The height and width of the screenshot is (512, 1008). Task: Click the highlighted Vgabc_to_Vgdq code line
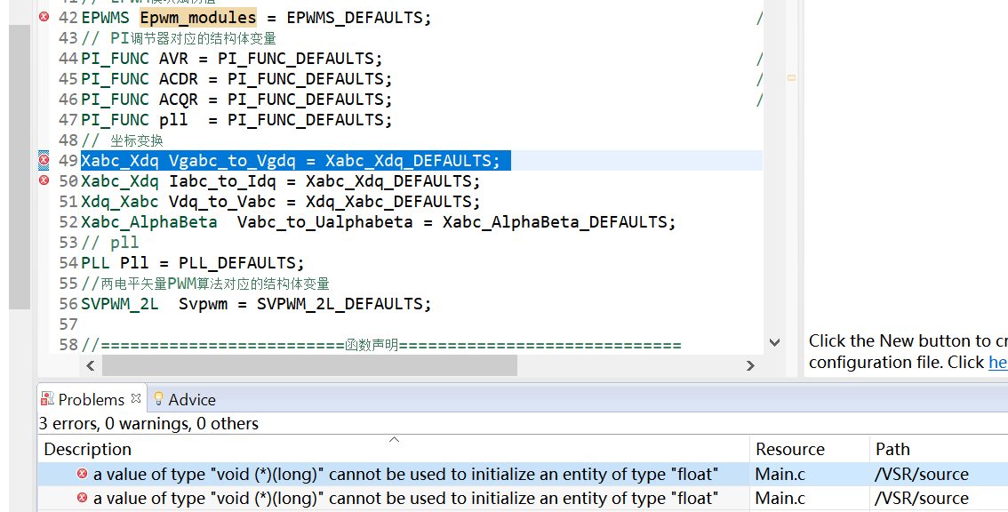click(x=293, y=160)
